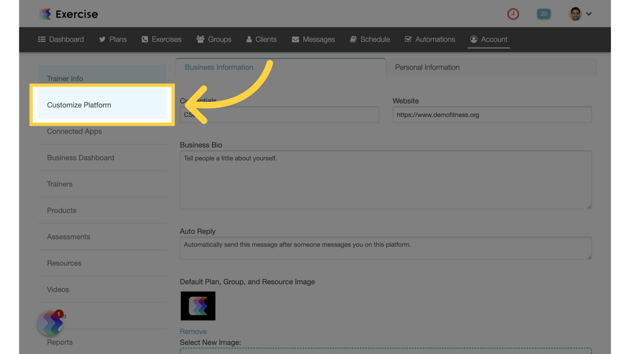Select the Clients person icon
Viewport: 630px width, 354px height.
[249, 39]
